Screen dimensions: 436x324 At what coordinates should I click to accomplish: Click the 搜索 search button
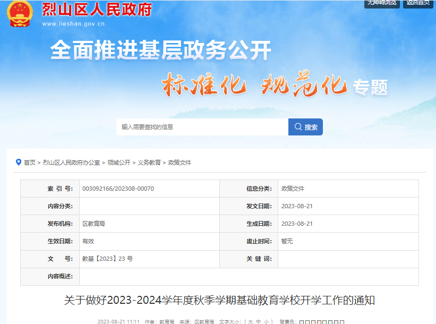[x=305, y=127]
